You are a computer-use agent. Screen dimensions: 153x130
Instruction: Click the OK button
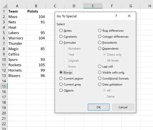click(98, 107)
